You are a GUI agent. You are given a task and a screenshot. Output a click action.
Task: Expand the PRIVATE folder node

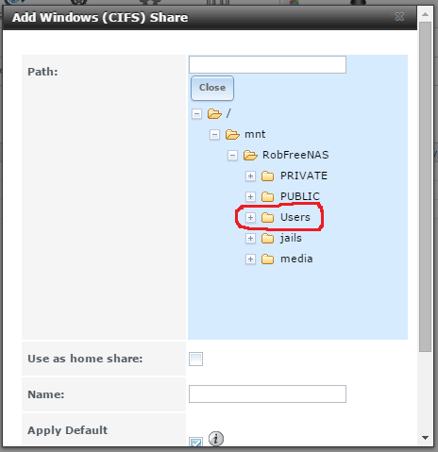pyautogui.click(x=250, y=176)
